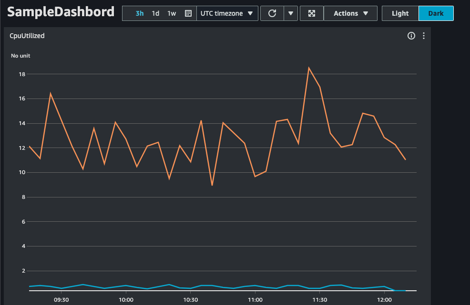The height and width of the screenshot is (305, 470).
Task: Enter fullscreen mode for the dashboard
Action: coord(312,13)
